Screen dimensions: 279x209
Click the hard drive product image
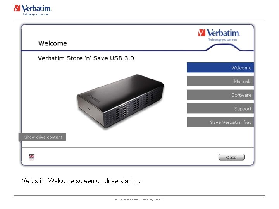[x=121, y=101]
